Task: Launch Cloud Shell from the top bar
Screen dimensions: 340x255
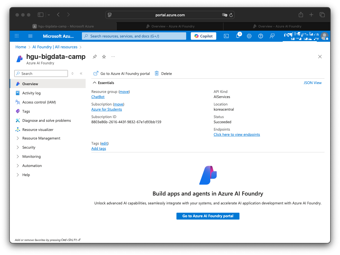Action: click(x=226, y=36)
